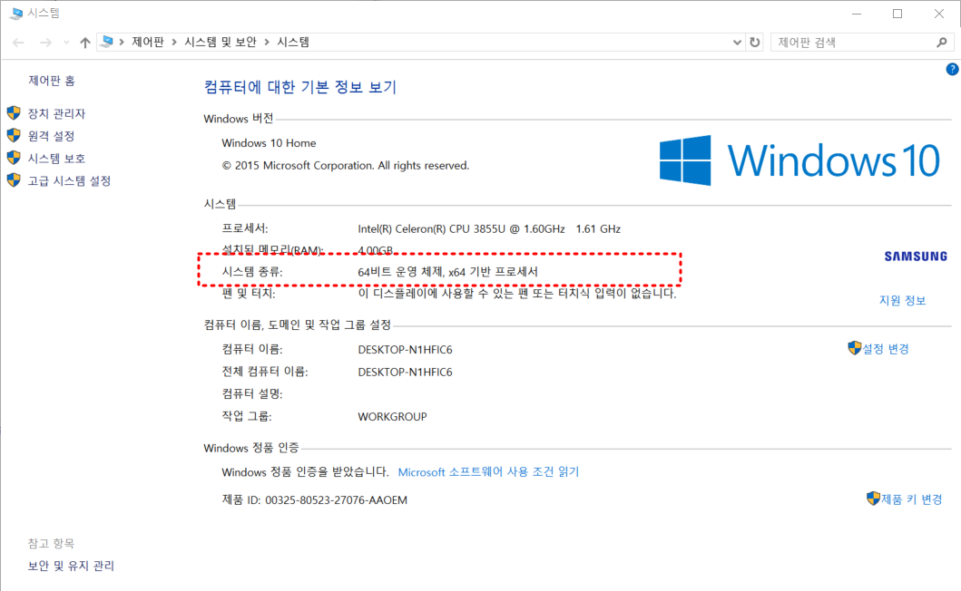This screenshot has width=961, height=591.
Task: Select 시스템 breadcrumb item
Action: 294,42
